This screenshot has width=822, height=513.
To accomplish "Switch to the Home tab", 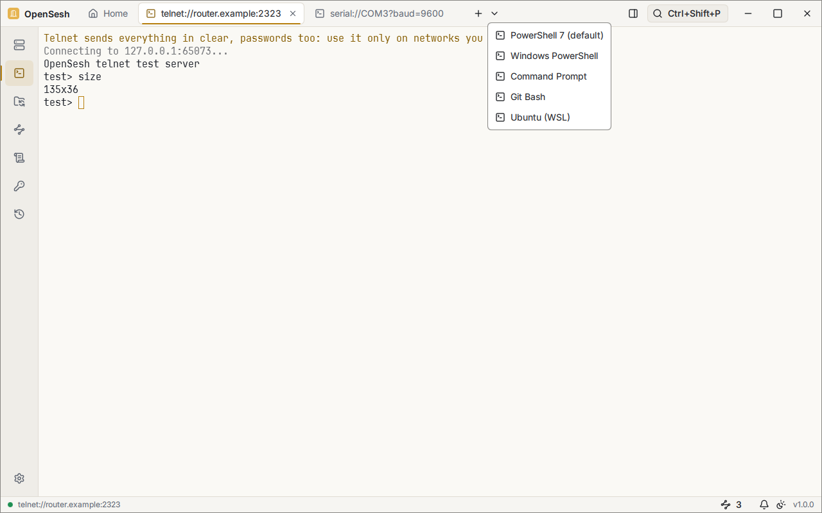I will pos(108,13).
